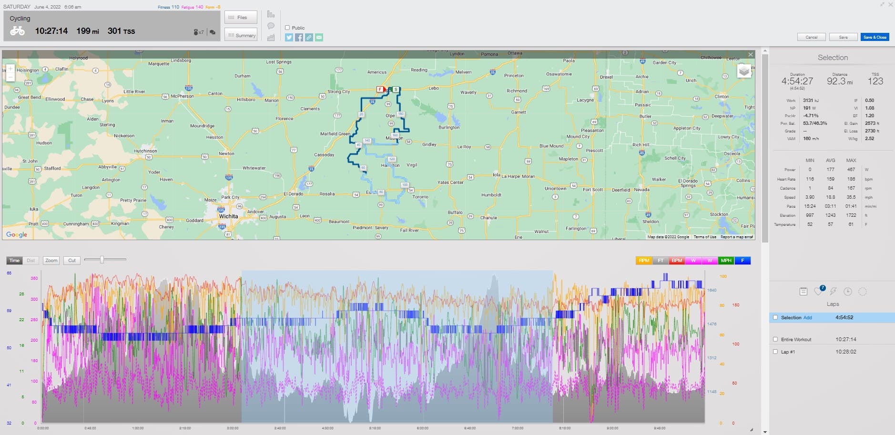Click the speech bubble comments icon
Image resolution: width=895 pixels, height=435 pixels.
(x=271, y=26)
